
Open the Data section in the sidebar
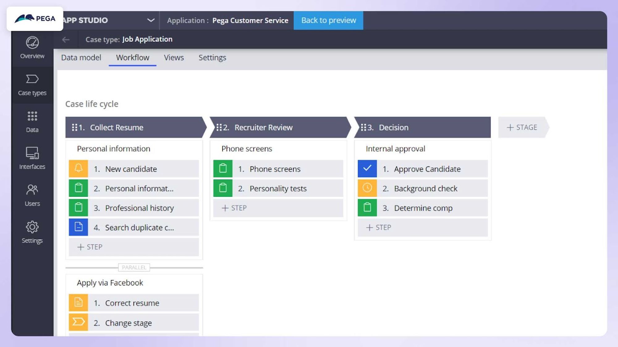[32, 122]
